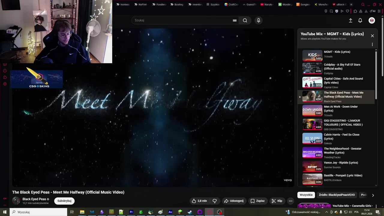
Task: Click the tab search magnifier icon
Action: pos(363,4)
